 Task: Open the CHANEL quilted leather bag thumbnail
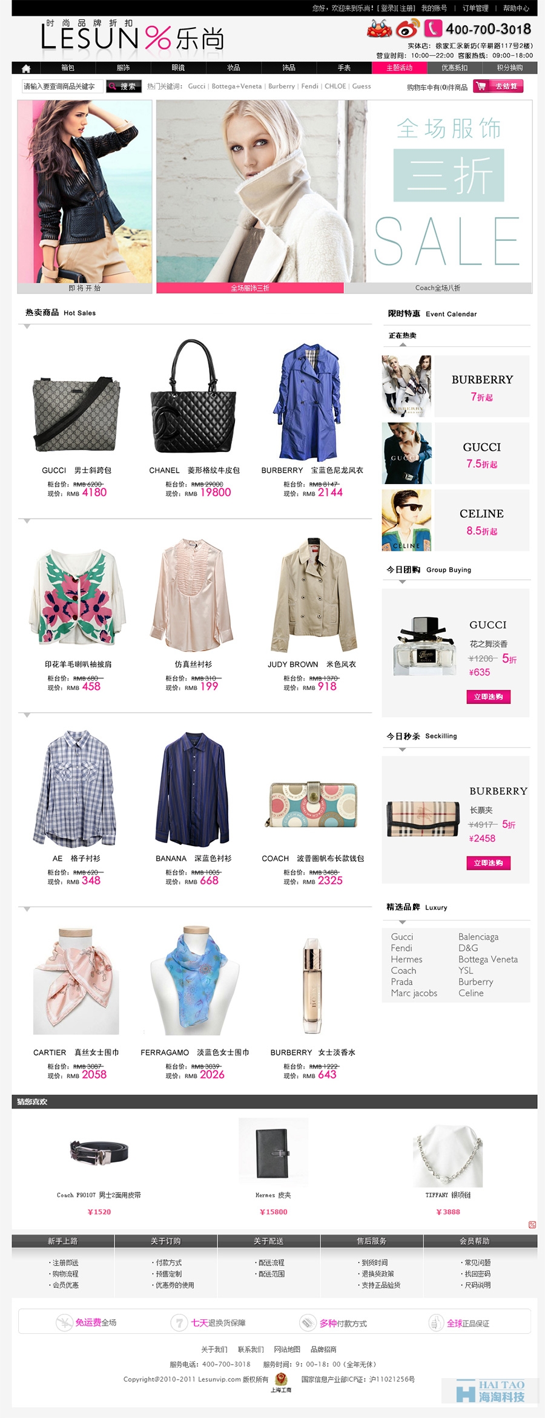click(193, 396)
